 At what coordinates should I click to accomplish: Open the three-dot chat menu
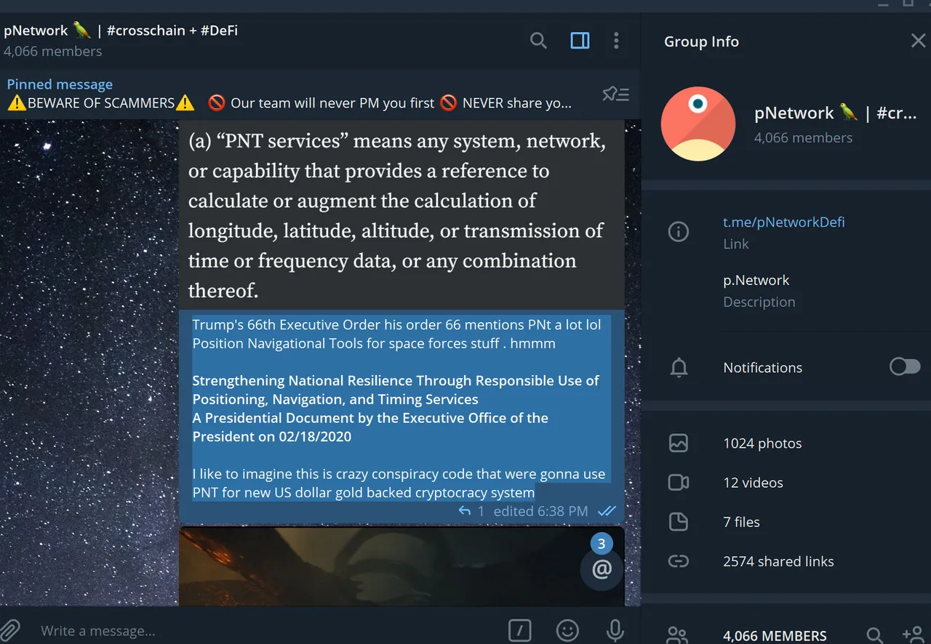(616, 41)
